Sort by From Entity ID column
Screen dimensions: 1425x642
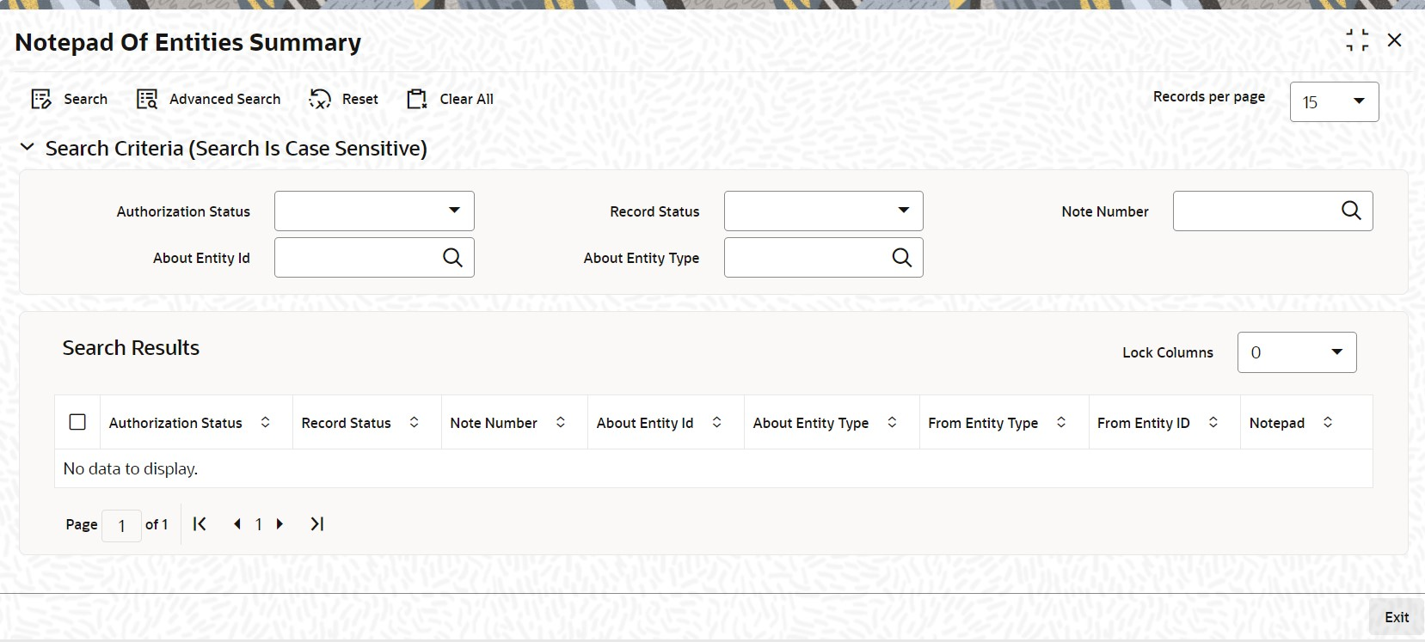pyautogui.click(x=1213, y=422)
